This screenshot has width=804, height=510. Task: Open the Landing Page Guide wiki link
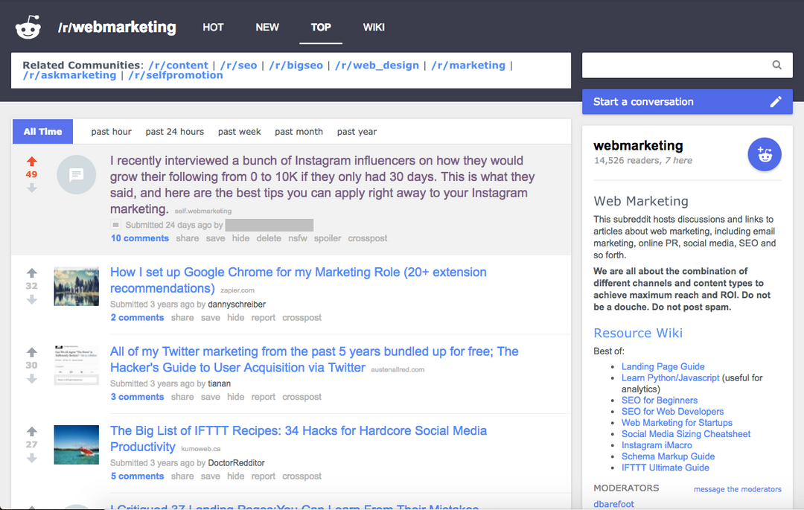click(x=663, y=366)
